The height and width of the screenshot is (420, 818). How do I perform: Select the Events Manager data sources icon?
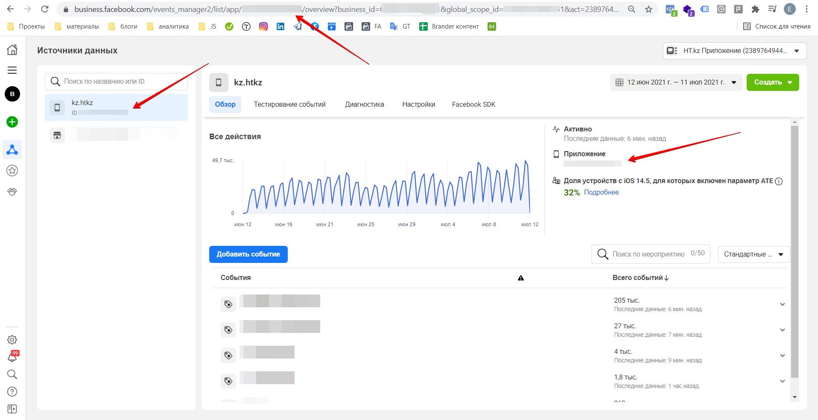pos(12,150)
